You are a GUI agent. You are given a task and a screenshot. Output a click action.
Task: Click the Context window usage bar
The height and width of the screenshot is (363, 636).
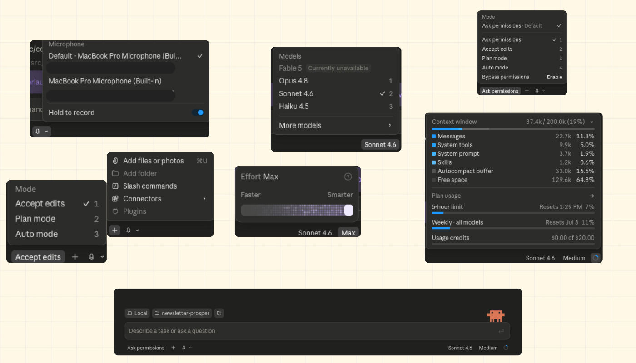point(513,129)
